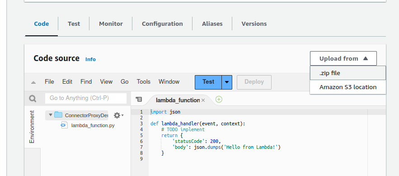The image size is (399, 176).
Task: Select the lambda_function editor tab
Action: (x=178, y=100)
